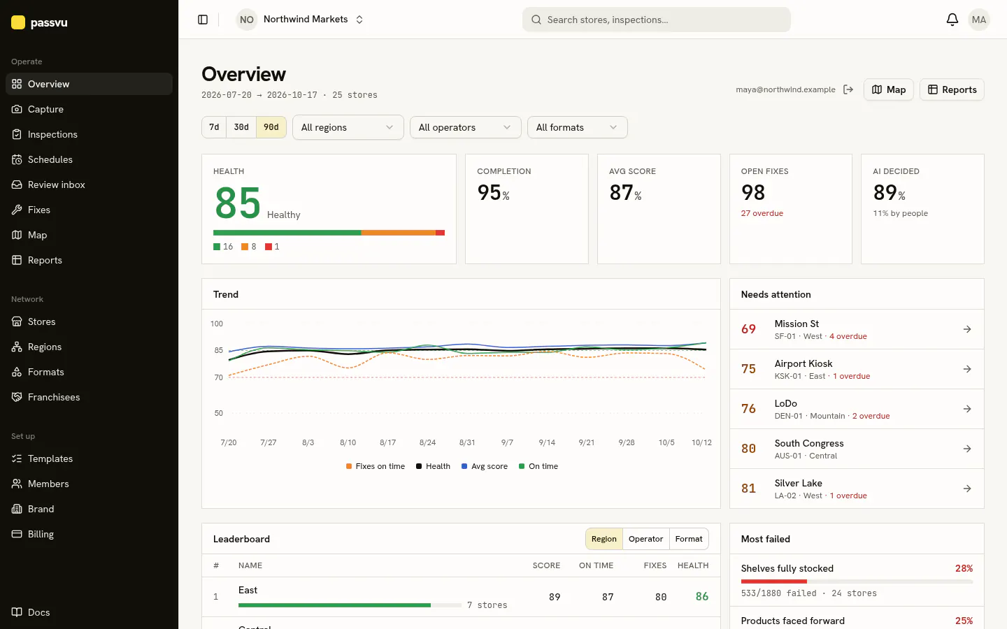This screenshot has height=629, width=1007.
Task: Toggle the sidebar collapse icon
Action: click(203, 20)
